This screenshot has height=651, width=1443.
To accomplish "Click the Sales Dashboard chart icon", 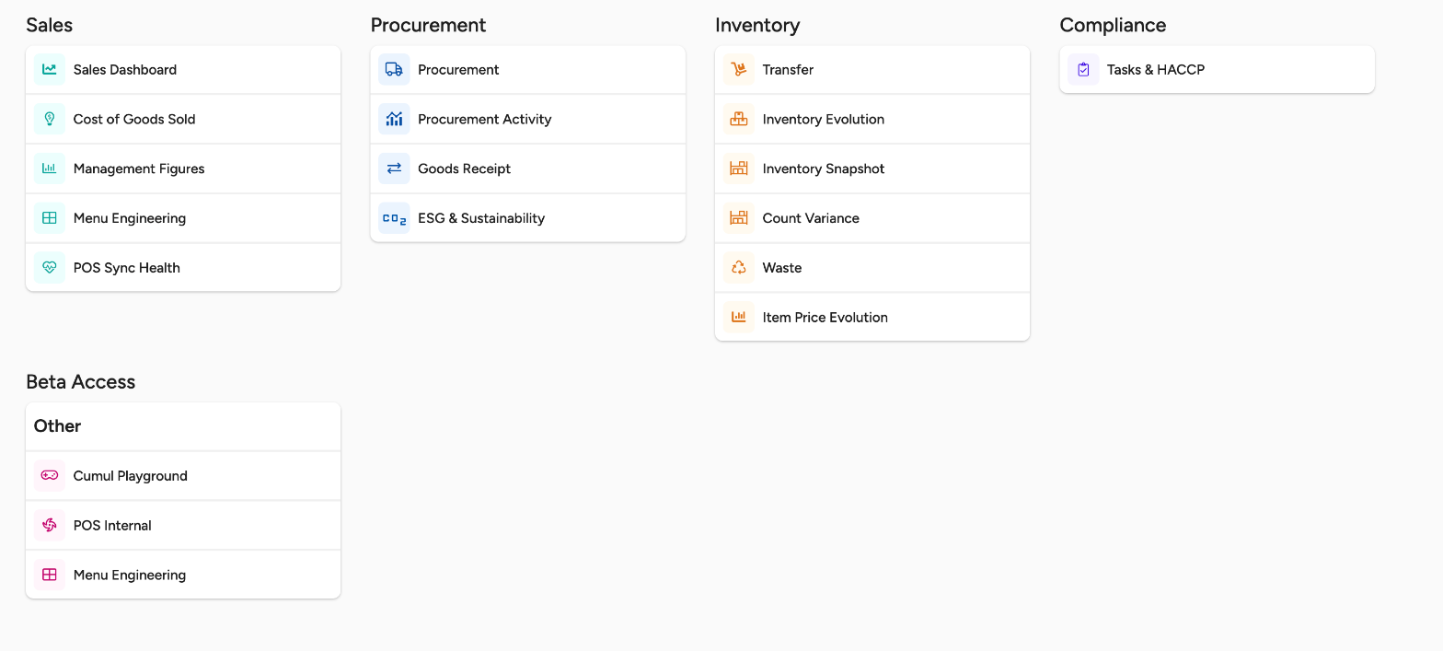I will pyautogui.click(x=50, y=69).
